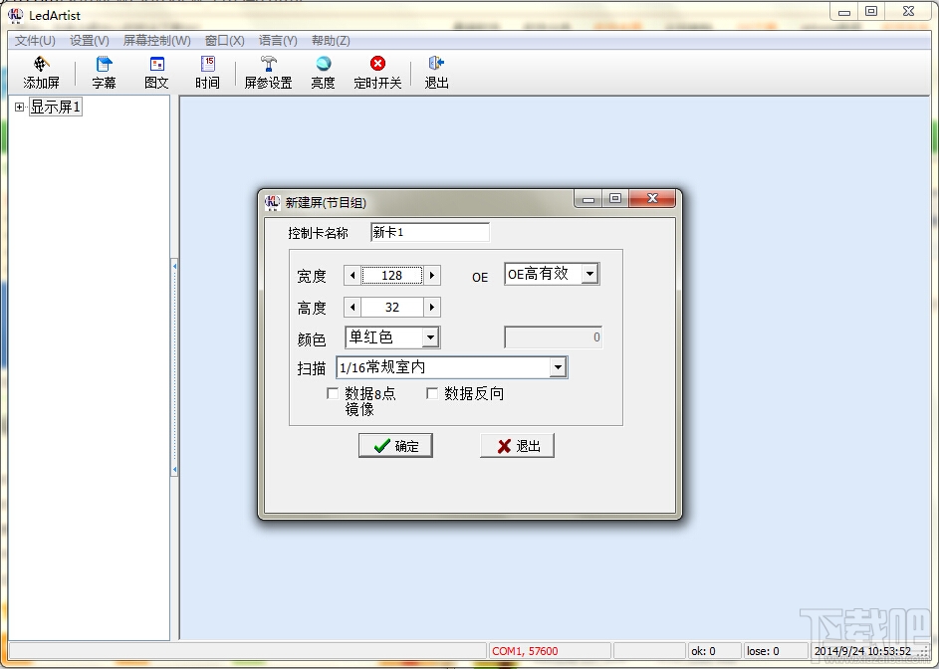
Task: Click the left panel splitter handle
Action: (174, 367)
